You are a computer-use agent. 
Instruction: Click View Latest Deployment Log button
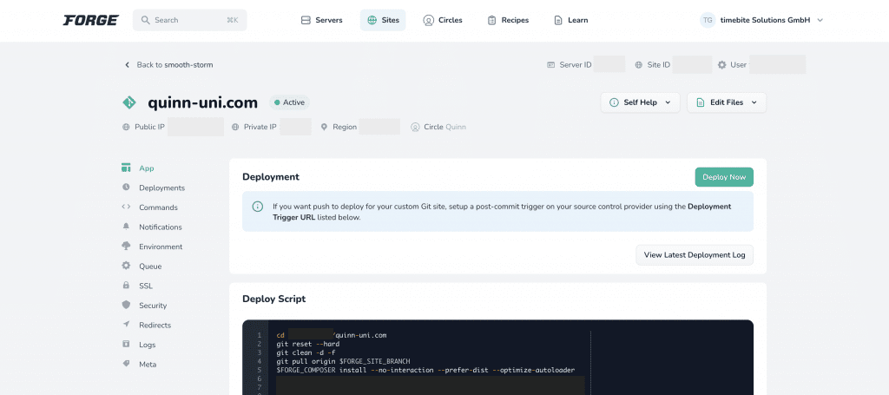[695, 255]
